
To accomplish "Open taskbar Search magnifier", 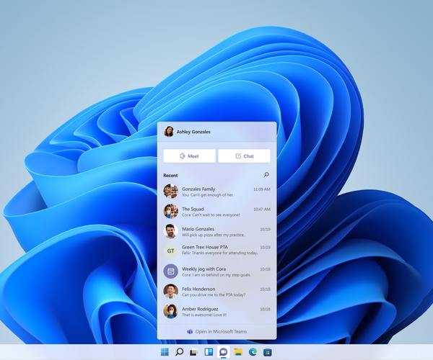I will coord(179,352).
